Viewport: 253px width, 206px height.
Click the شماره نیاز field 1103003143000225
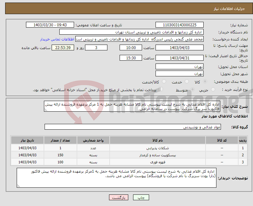180,25
